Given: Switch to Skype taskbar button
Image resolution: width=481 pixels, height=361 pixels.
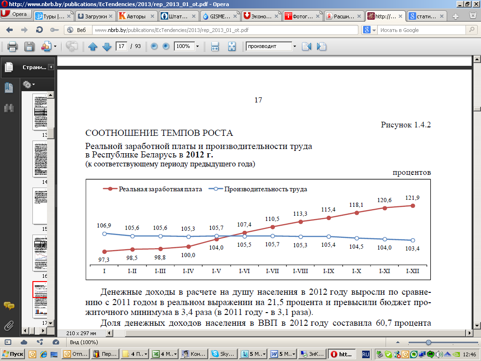Looking at the screenshot, I should [224, 354].
